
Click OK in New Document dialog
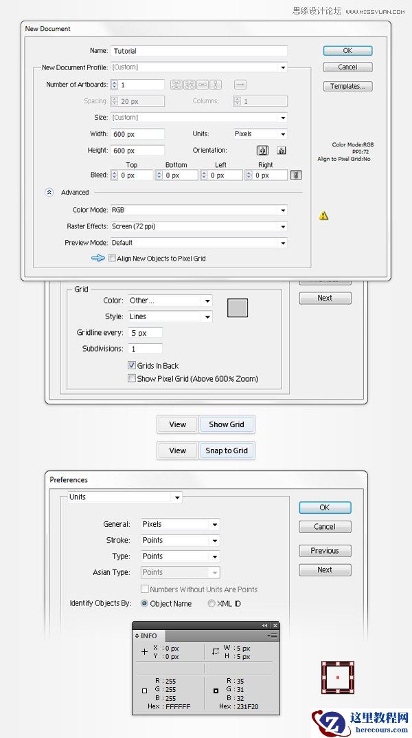pyautogui.click(x=347, y=51)
